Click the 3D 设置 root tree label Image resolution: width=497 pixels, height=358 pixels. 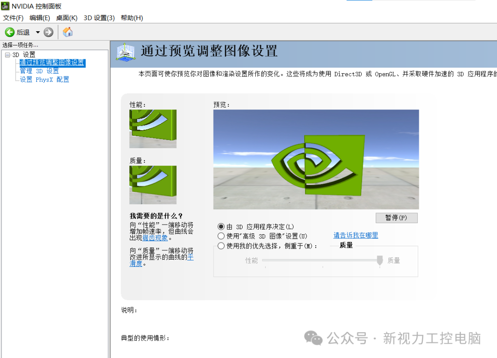tap(24, 55)
